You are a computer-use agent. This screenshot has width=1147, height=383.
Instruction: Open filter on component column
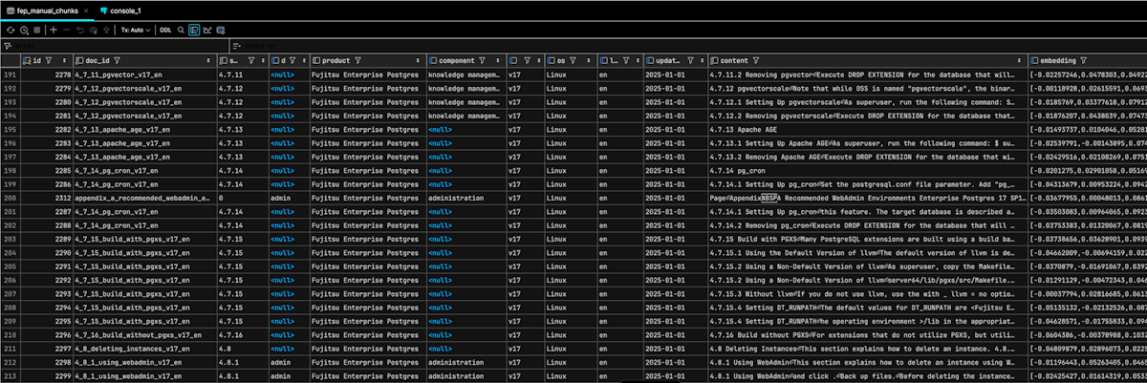pos(483,59)
